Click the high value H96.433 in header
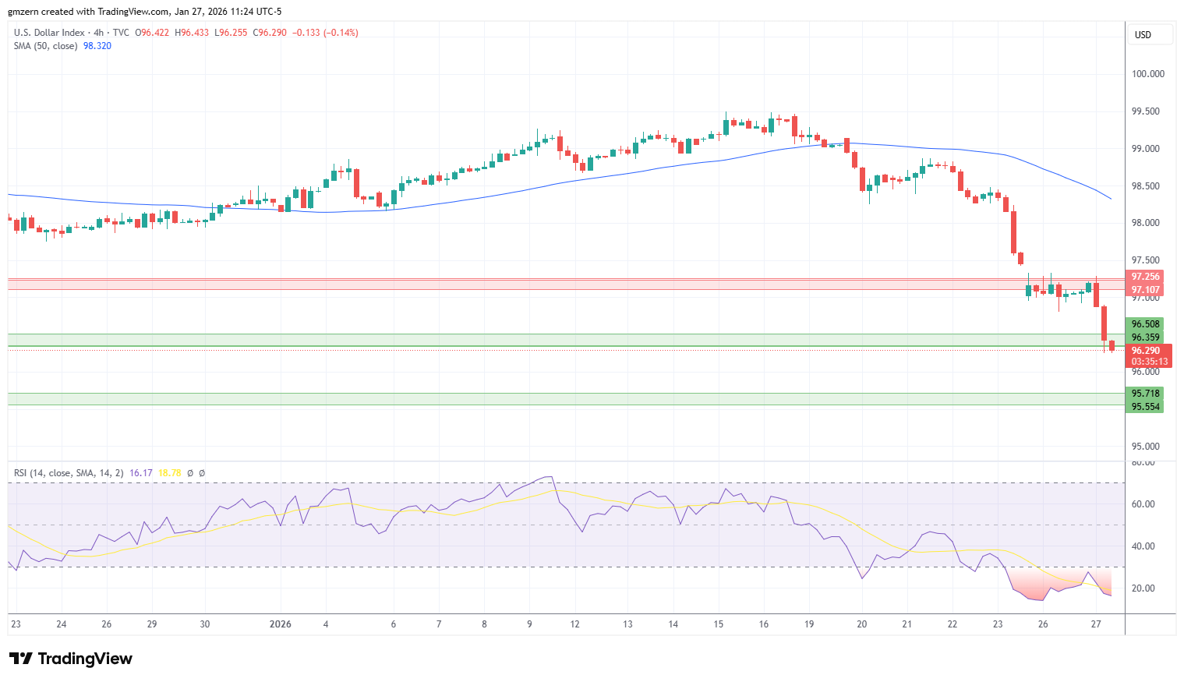 point(192,33)
